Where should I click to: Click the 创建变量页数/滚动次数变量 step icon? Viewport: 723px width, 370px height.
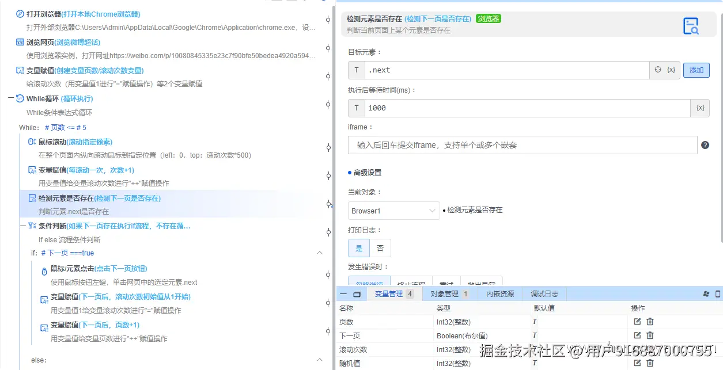click(x=20, y=70)
